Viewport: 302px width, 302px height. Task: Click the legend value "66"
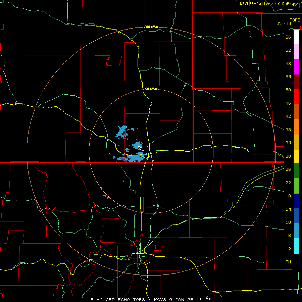pyautogui.click(x=288, y=37)
